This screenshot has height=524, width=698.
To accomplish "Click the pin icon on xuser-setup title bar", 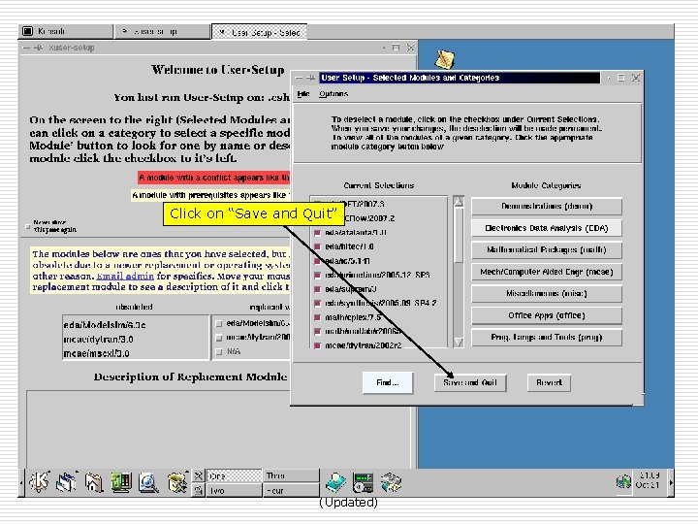I will click(x=38, y=48).
